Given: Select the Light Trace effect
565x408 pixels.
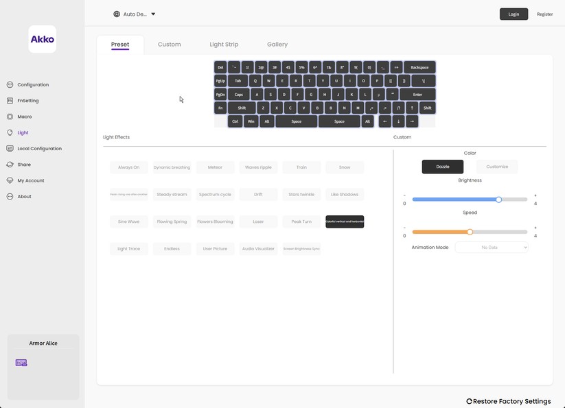Looking at the screenshot, I should (x=128, y=249).
